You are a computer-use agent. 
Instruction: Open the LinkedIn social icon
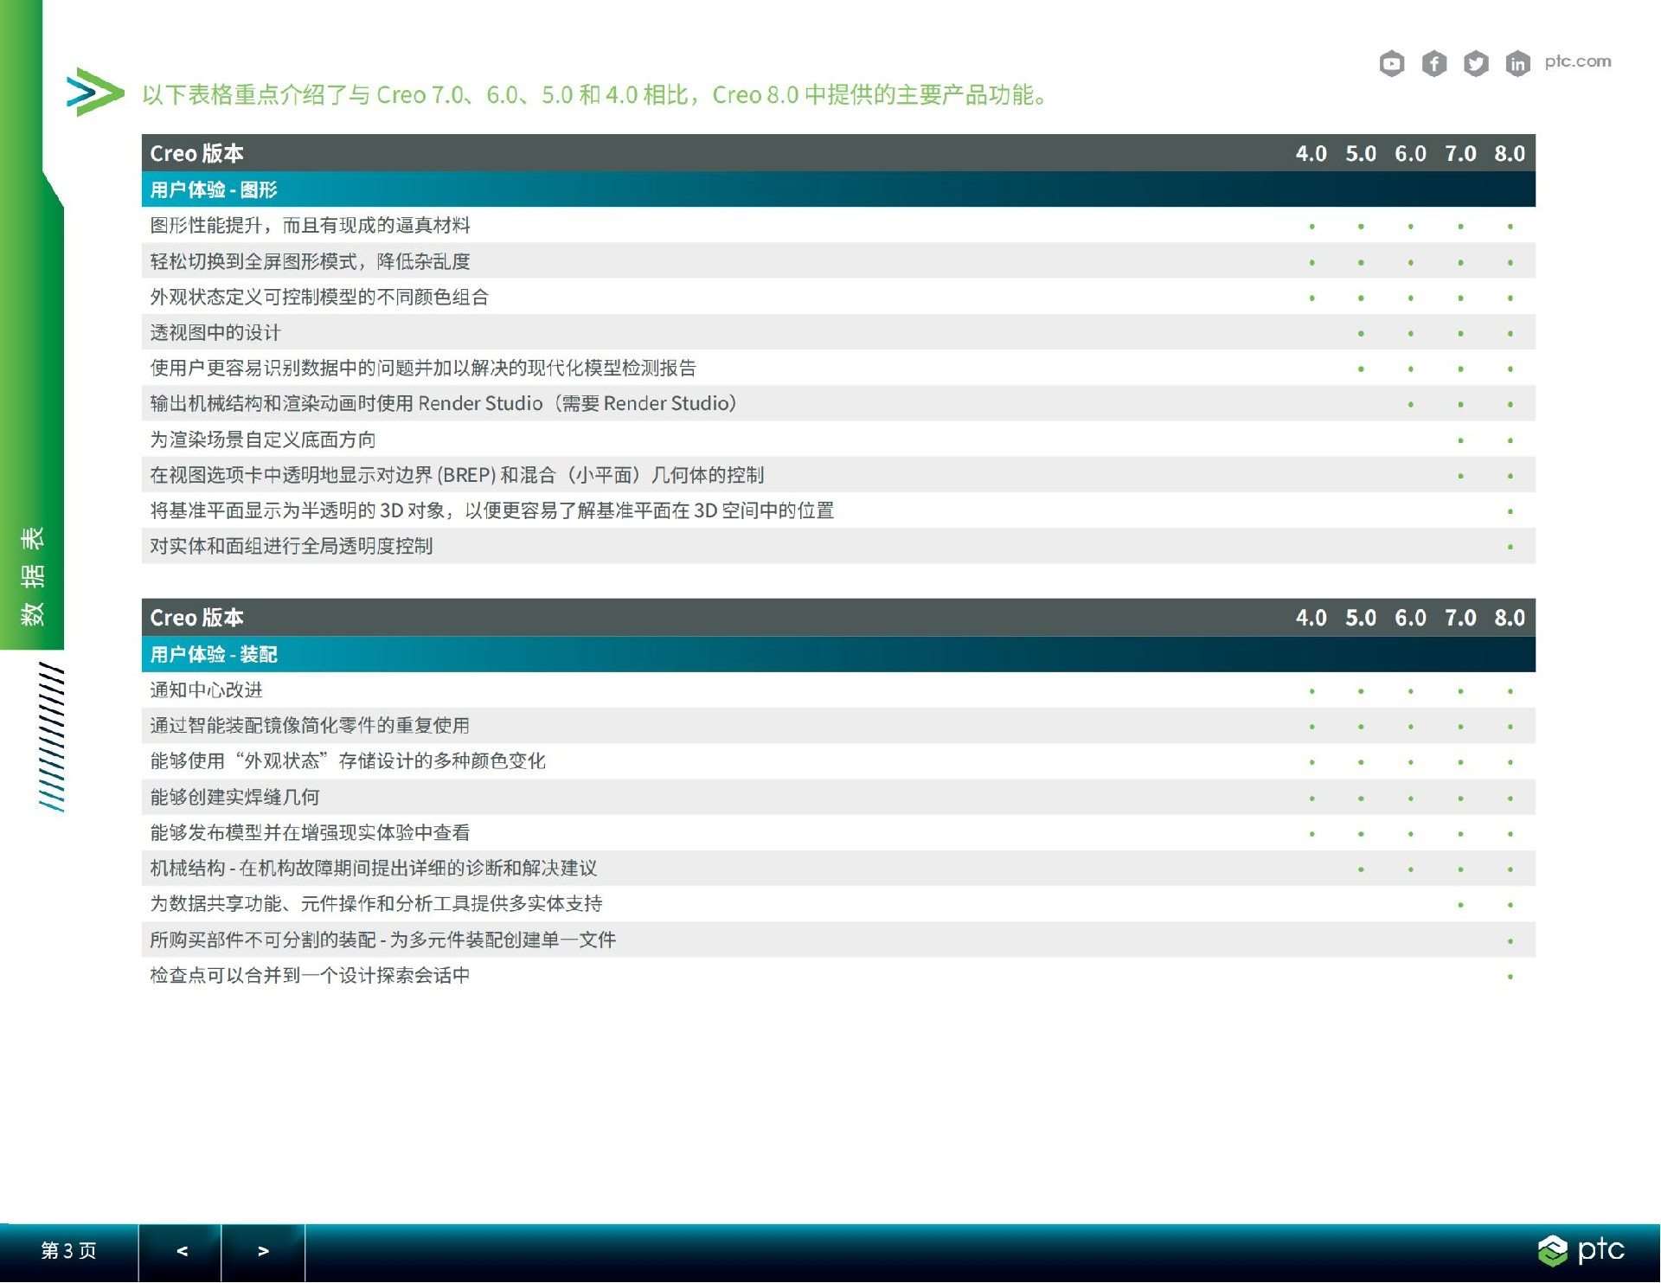1517,63
